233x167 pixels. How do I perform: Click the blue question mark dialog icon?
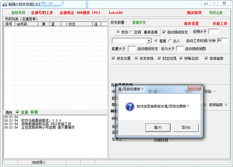(130, 106)
